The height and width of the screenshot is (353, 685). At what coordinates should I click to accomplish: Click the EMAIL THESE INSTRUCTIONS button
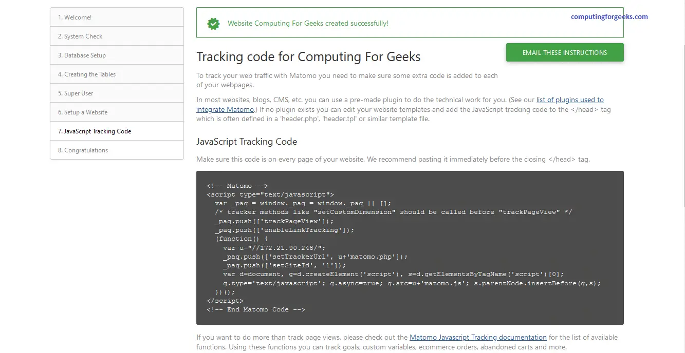[x=564, y=52]
